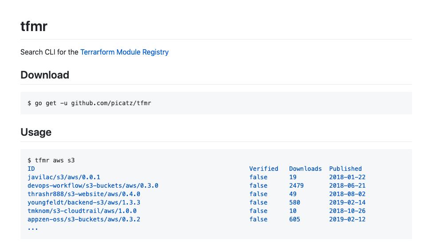The image size is (432, 248).
Task: Click the Downloads column header
Action: [x=305, y=169]
